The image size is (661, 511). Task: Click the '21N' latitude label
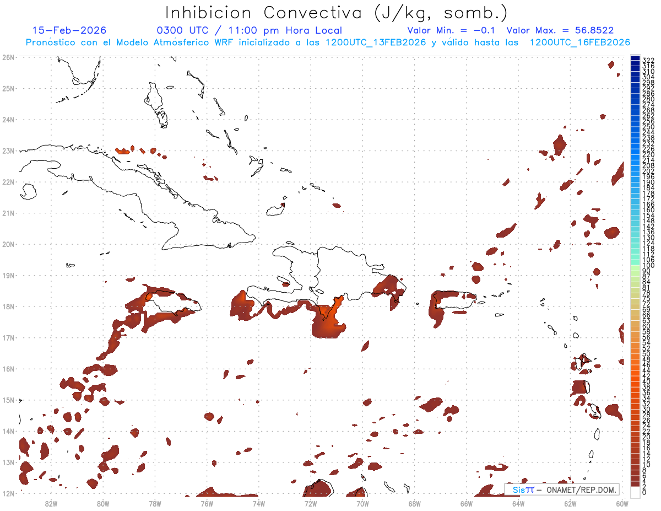point(8,213)
